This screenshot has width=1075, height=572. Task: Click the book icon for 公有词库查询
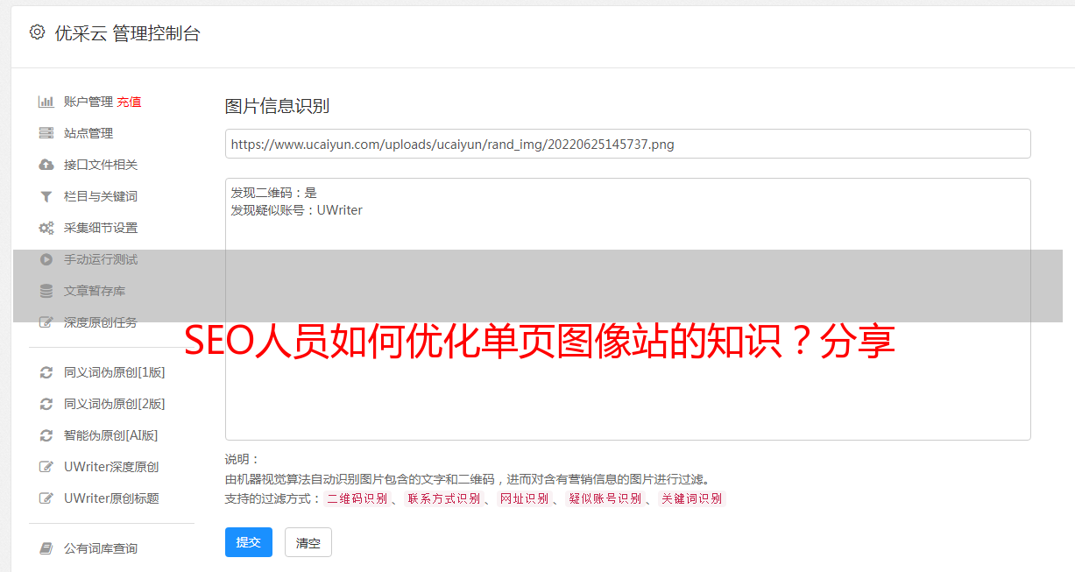pos(46,548)
